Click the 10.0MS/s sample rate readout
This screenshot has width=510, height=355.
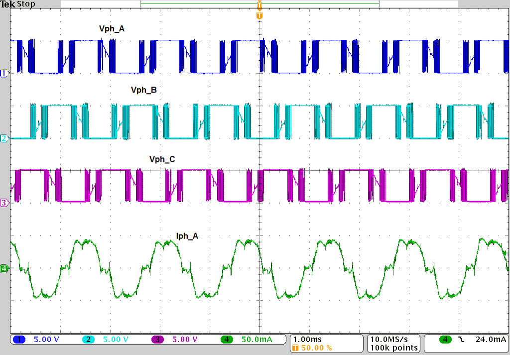[391, 339]
